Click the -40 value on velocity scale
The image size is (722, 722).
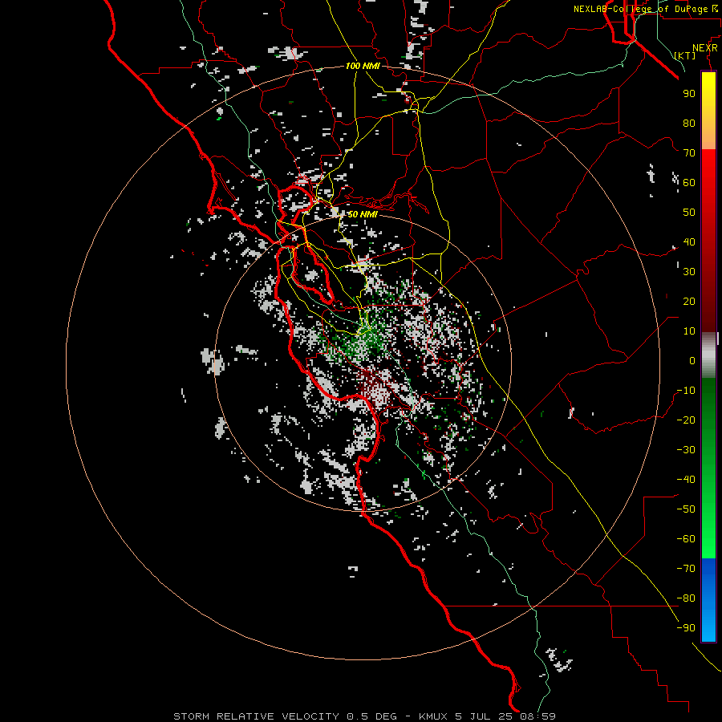(686, 480)
